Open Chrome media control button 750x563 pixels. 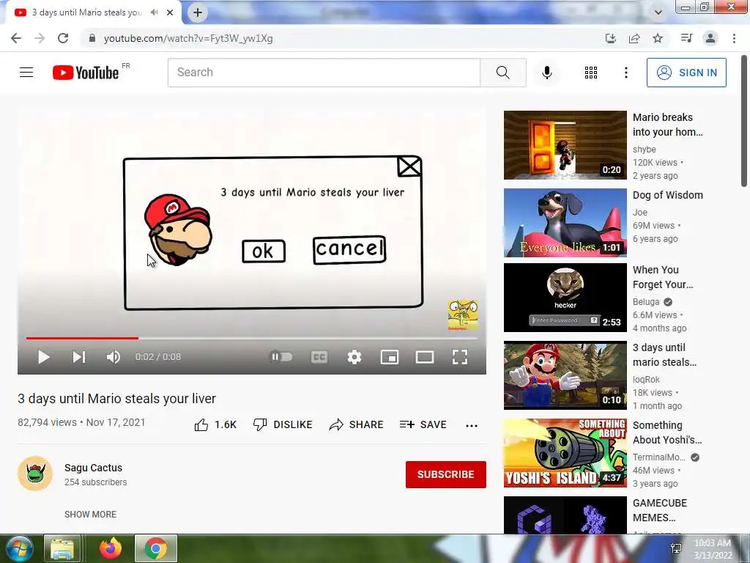tap(686, 38)
